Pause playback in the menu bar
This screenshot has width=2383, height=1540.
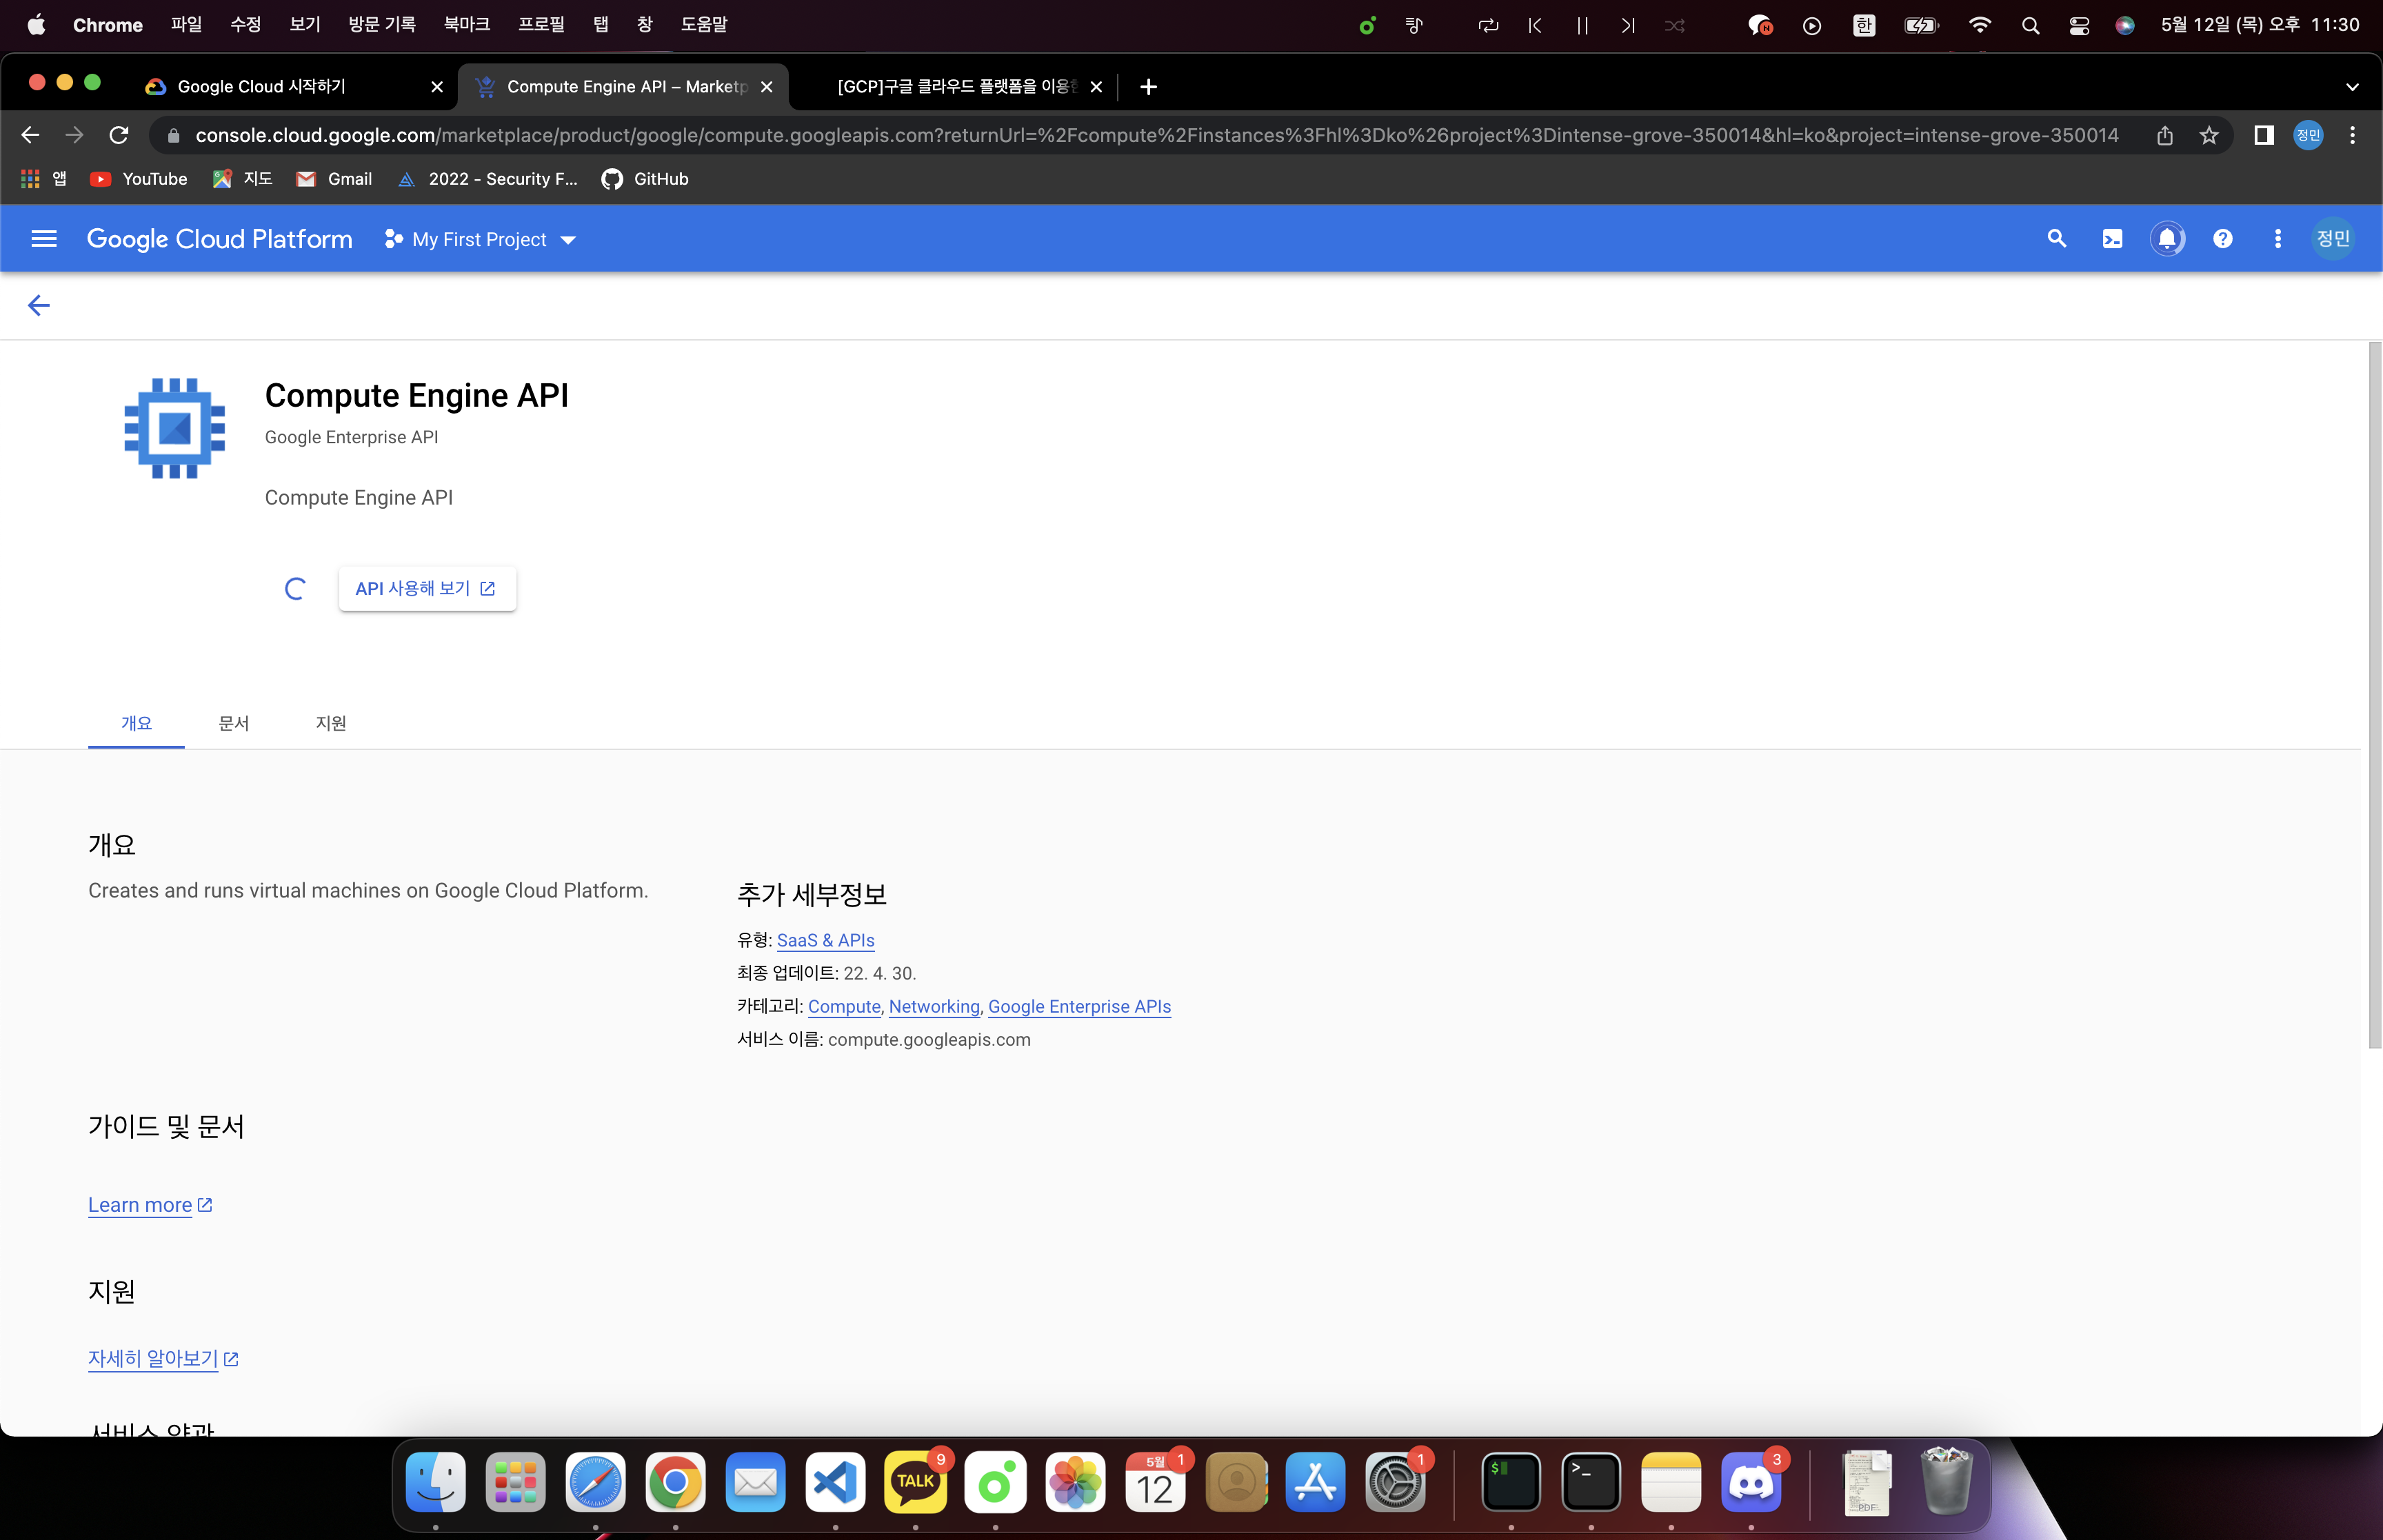click(x=1582, y=25)
